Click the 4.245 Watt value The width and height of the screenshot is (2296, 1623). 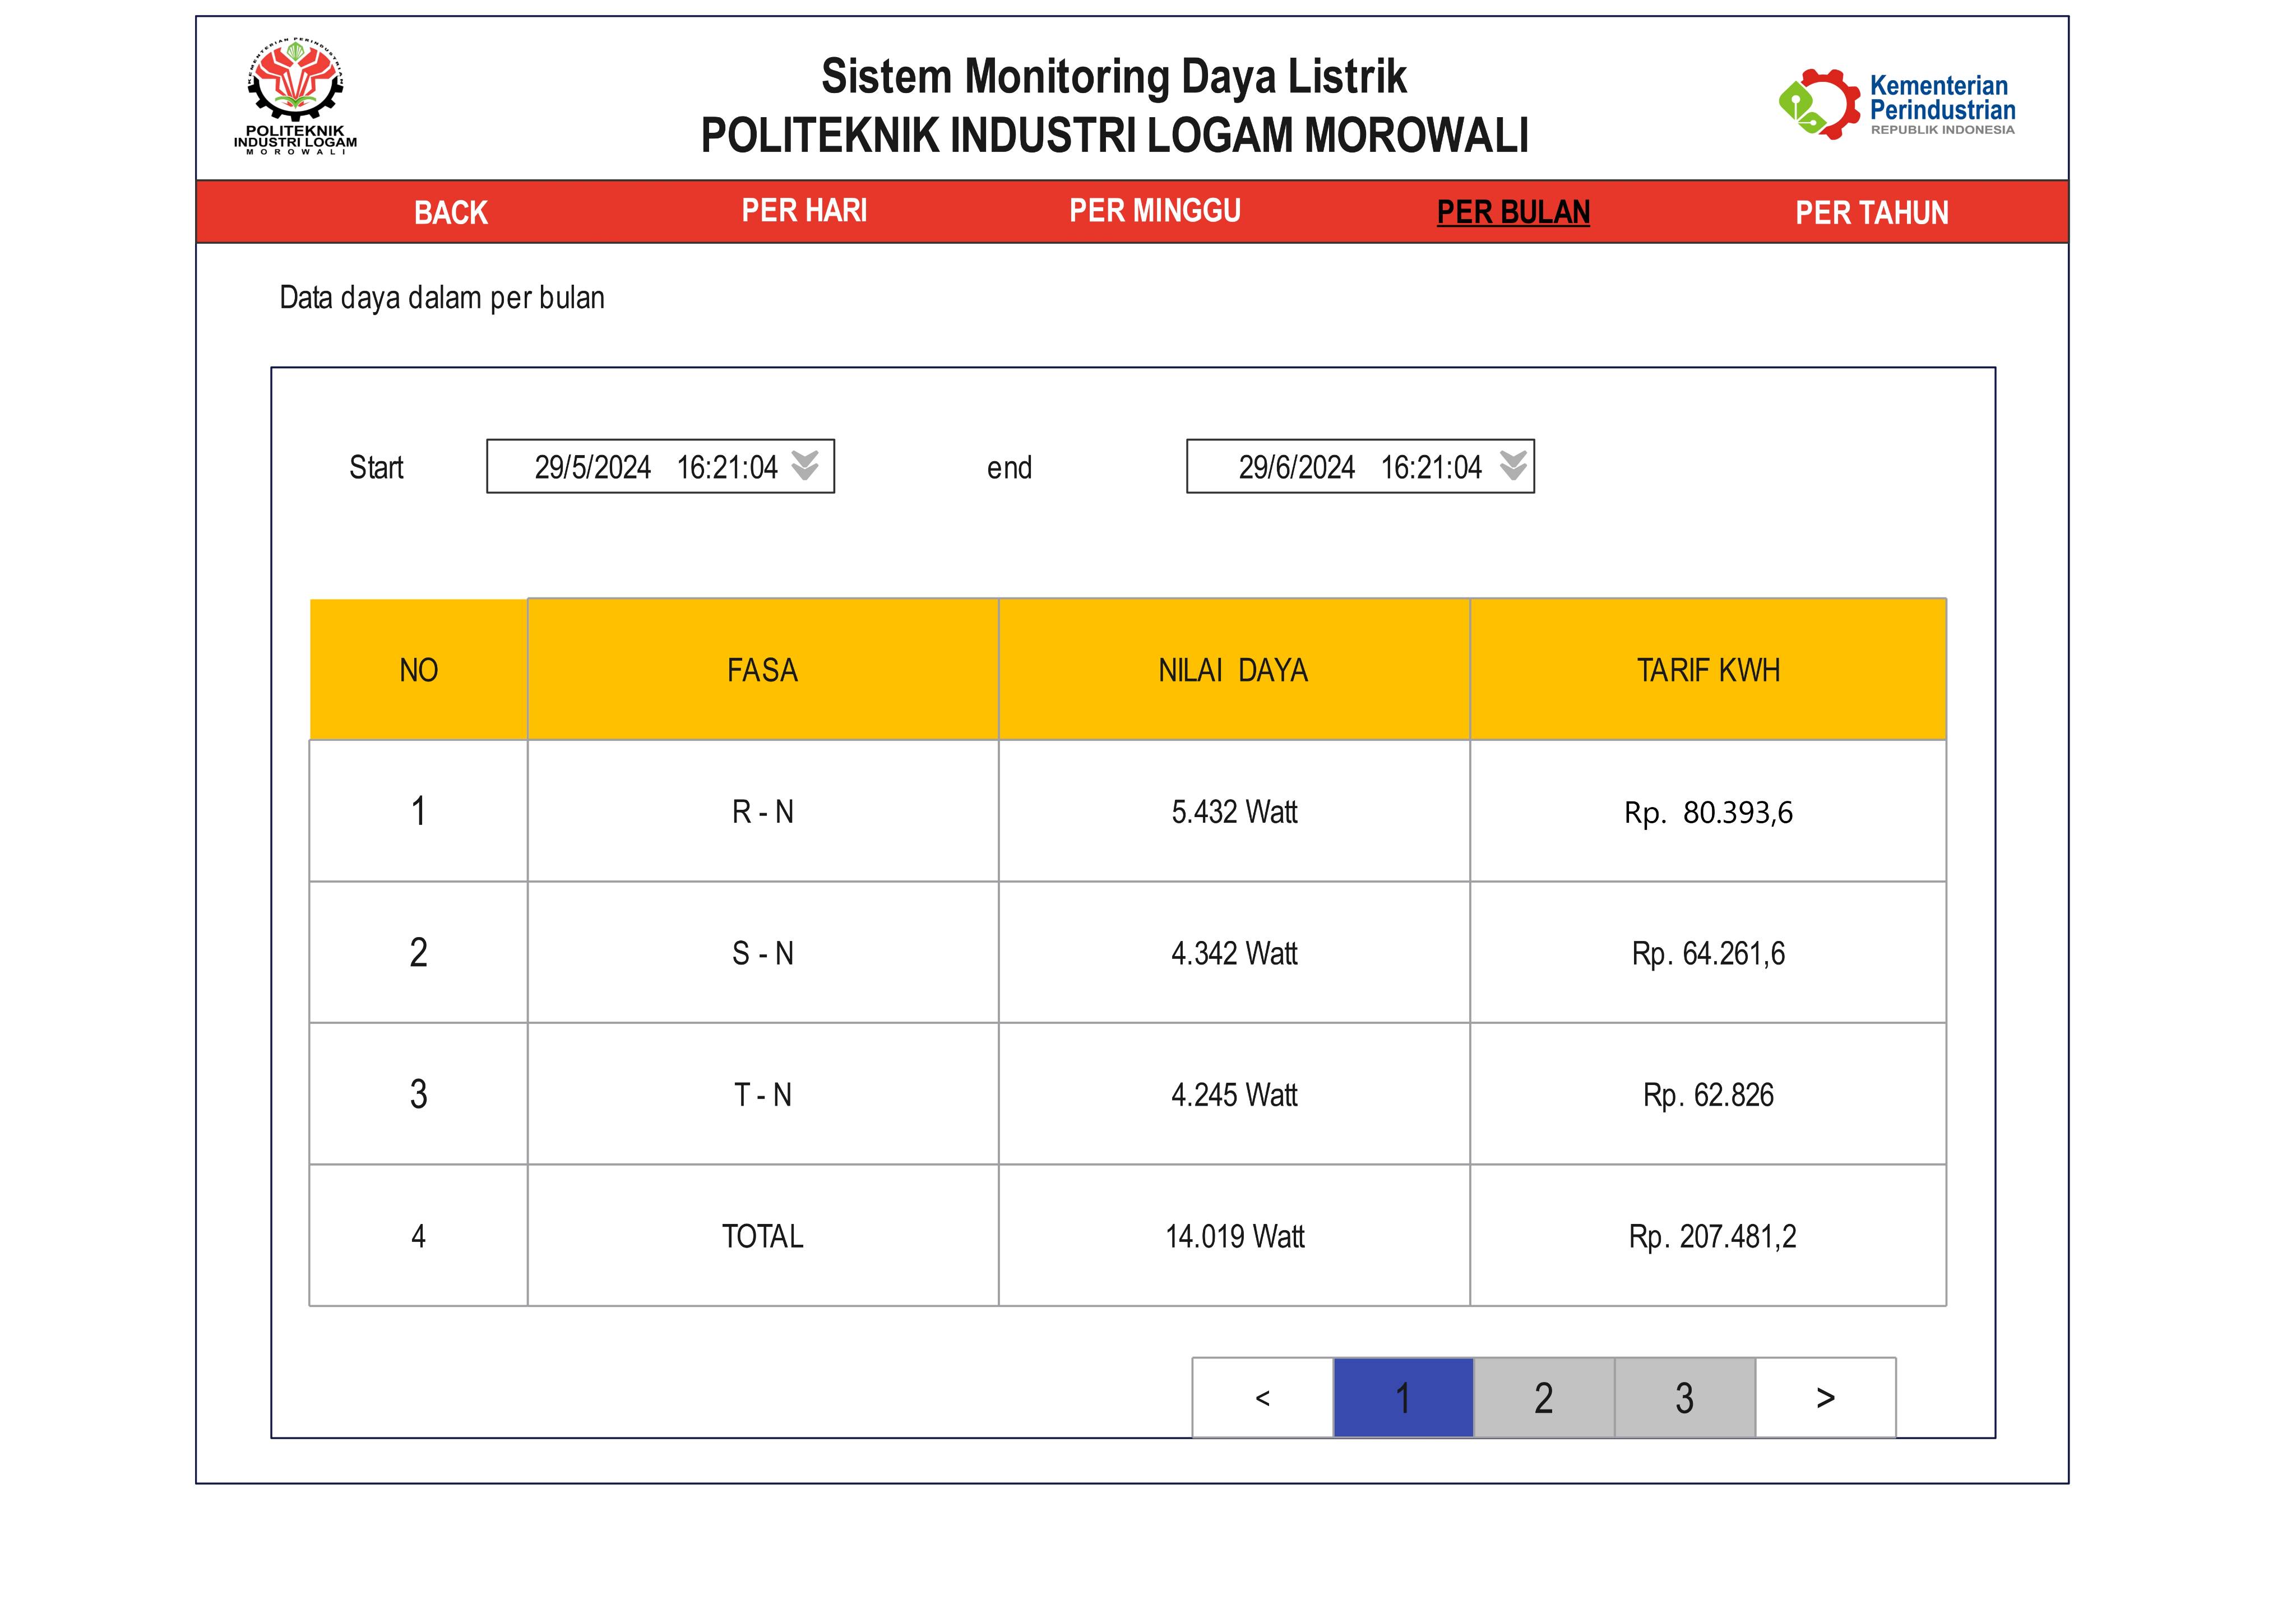tap(1234, 1095)
